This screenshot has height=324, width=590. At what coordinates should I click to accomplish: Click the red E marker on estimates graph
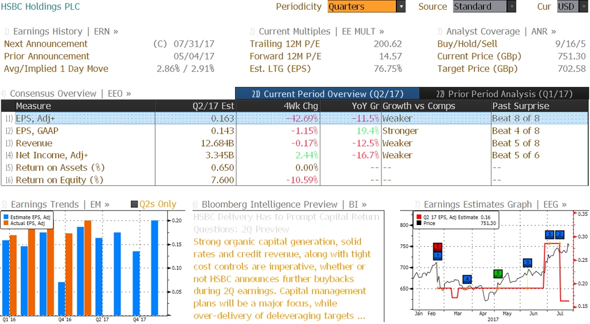(437, 247)
